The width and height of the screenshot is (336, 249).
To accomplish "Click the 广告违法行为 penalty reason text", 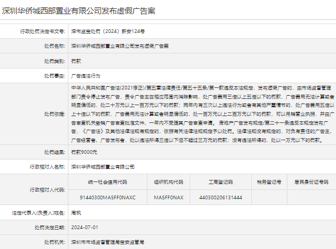I will point(87,75).
